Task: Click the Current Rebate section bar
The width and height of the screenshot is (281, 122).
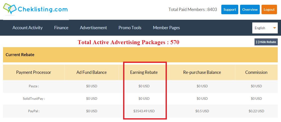Action: (140, 55)
